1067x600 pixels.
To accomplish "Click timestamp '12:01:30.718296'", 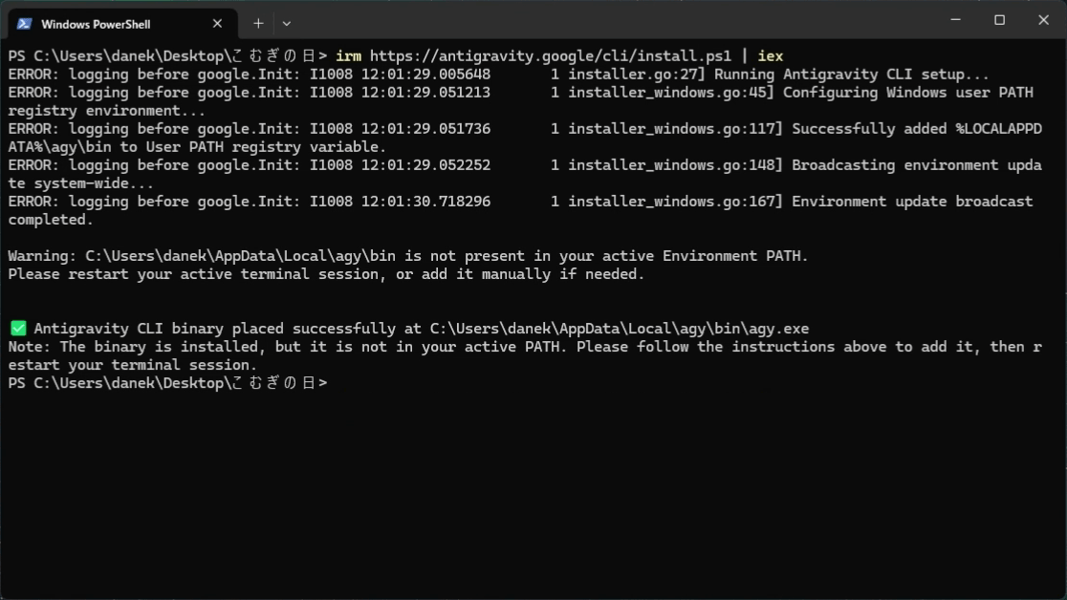I will pos(425,202).
